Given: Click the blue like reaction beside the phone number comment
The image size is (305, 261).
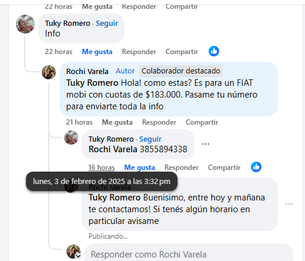Looking at the screenshot, I should [x=256, y=167].
